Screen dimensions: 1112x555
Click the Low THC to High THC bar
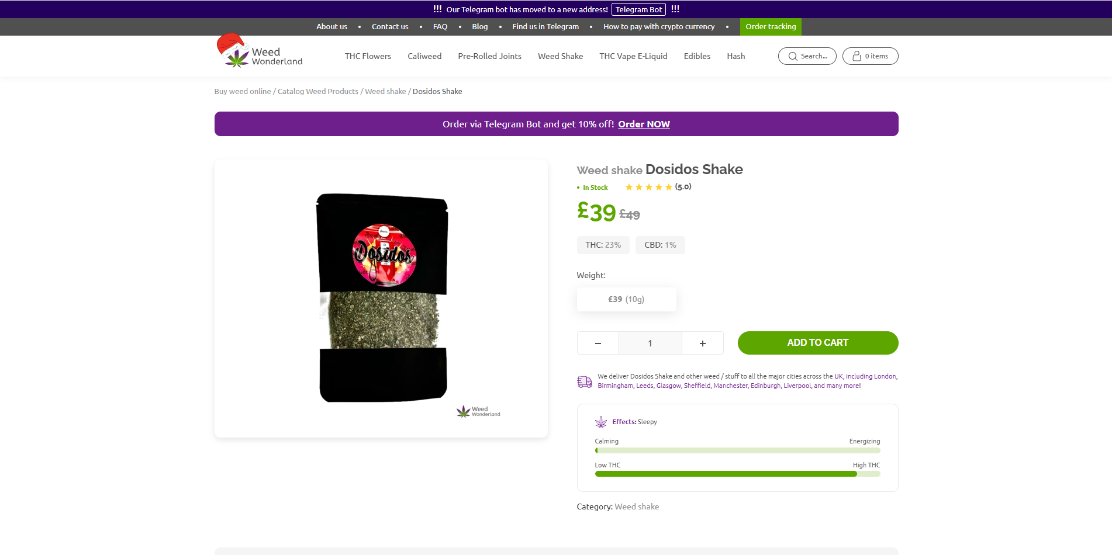click(737, 474)
